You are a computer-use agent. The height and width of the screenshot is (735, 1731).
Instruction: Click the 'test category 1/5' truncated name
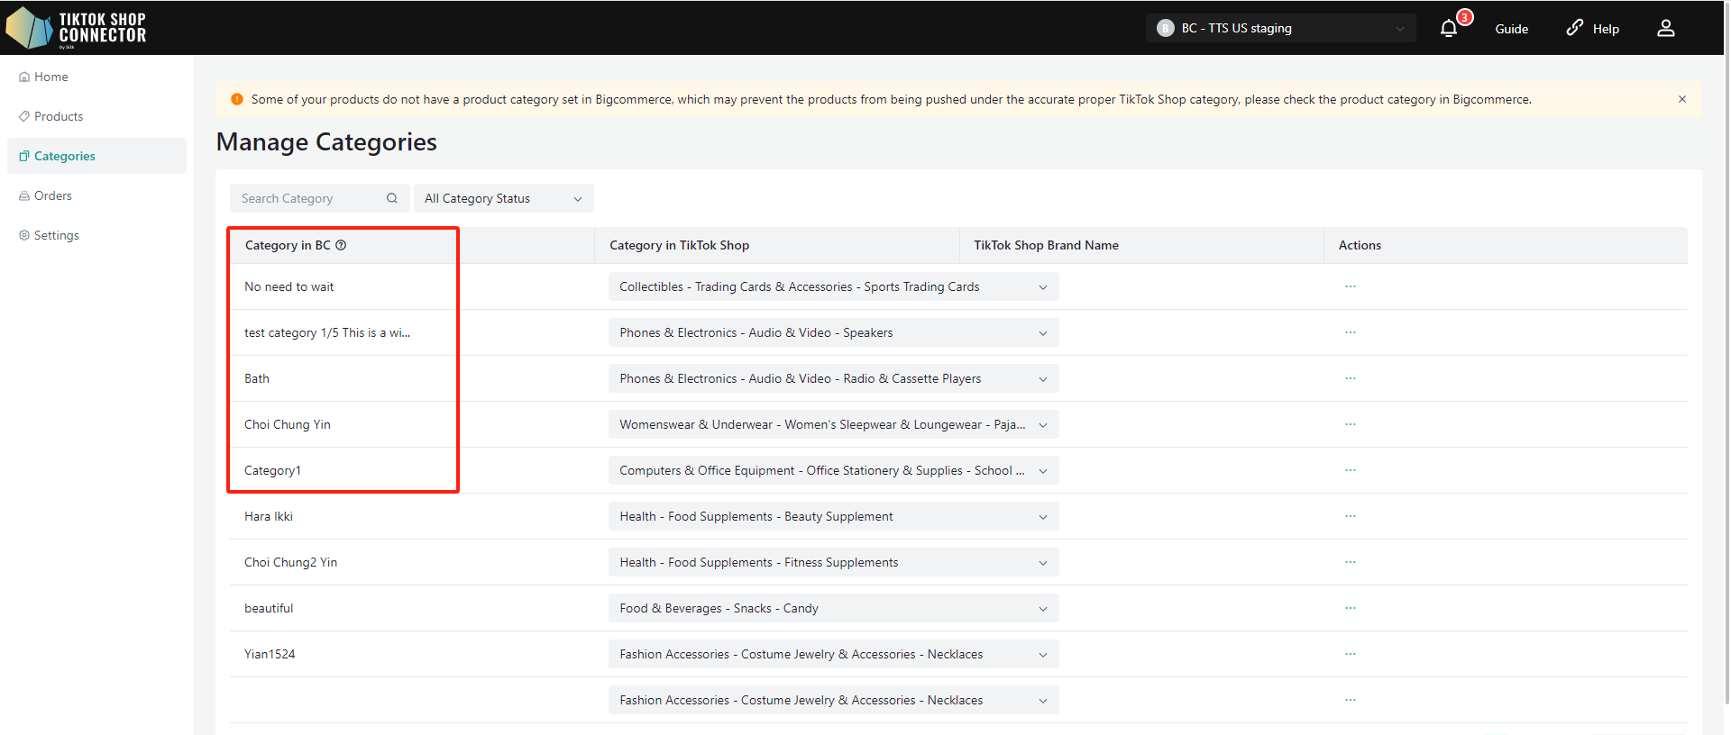click(x=327, y=332)
